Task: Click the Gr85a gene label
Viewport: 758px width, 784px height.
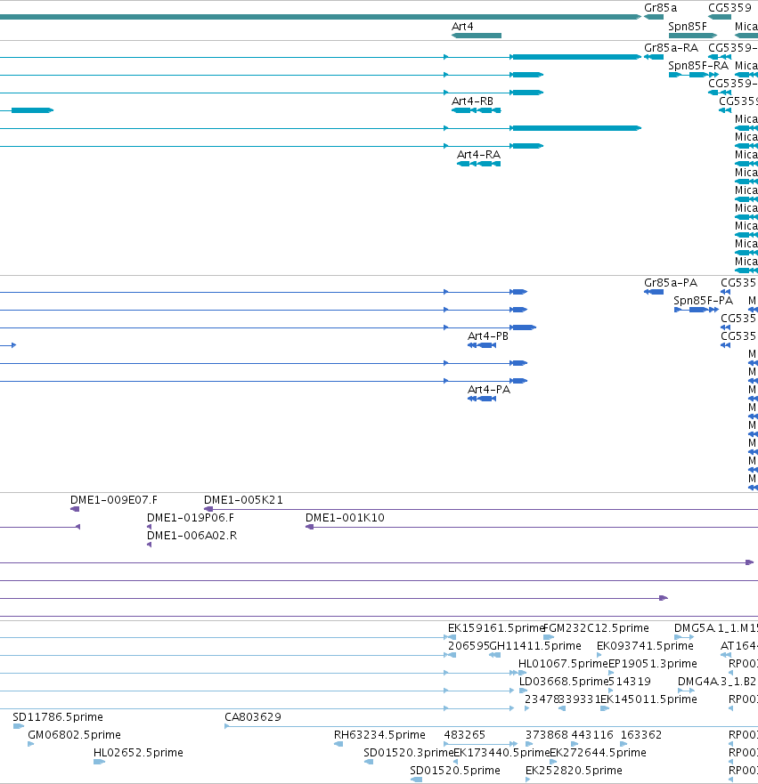Action: [x=660, y=8]
